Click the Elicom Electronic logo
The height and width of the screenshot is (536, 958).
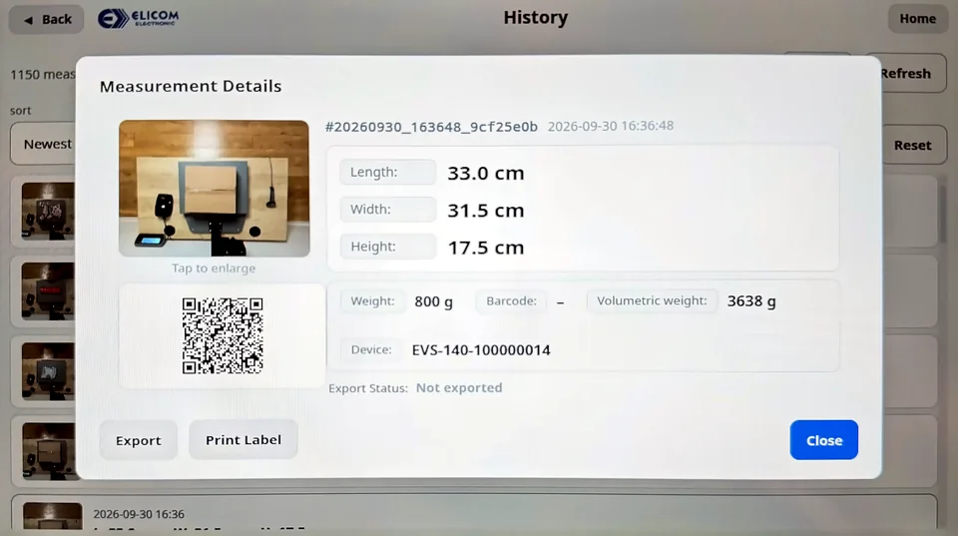coord(139,18)
